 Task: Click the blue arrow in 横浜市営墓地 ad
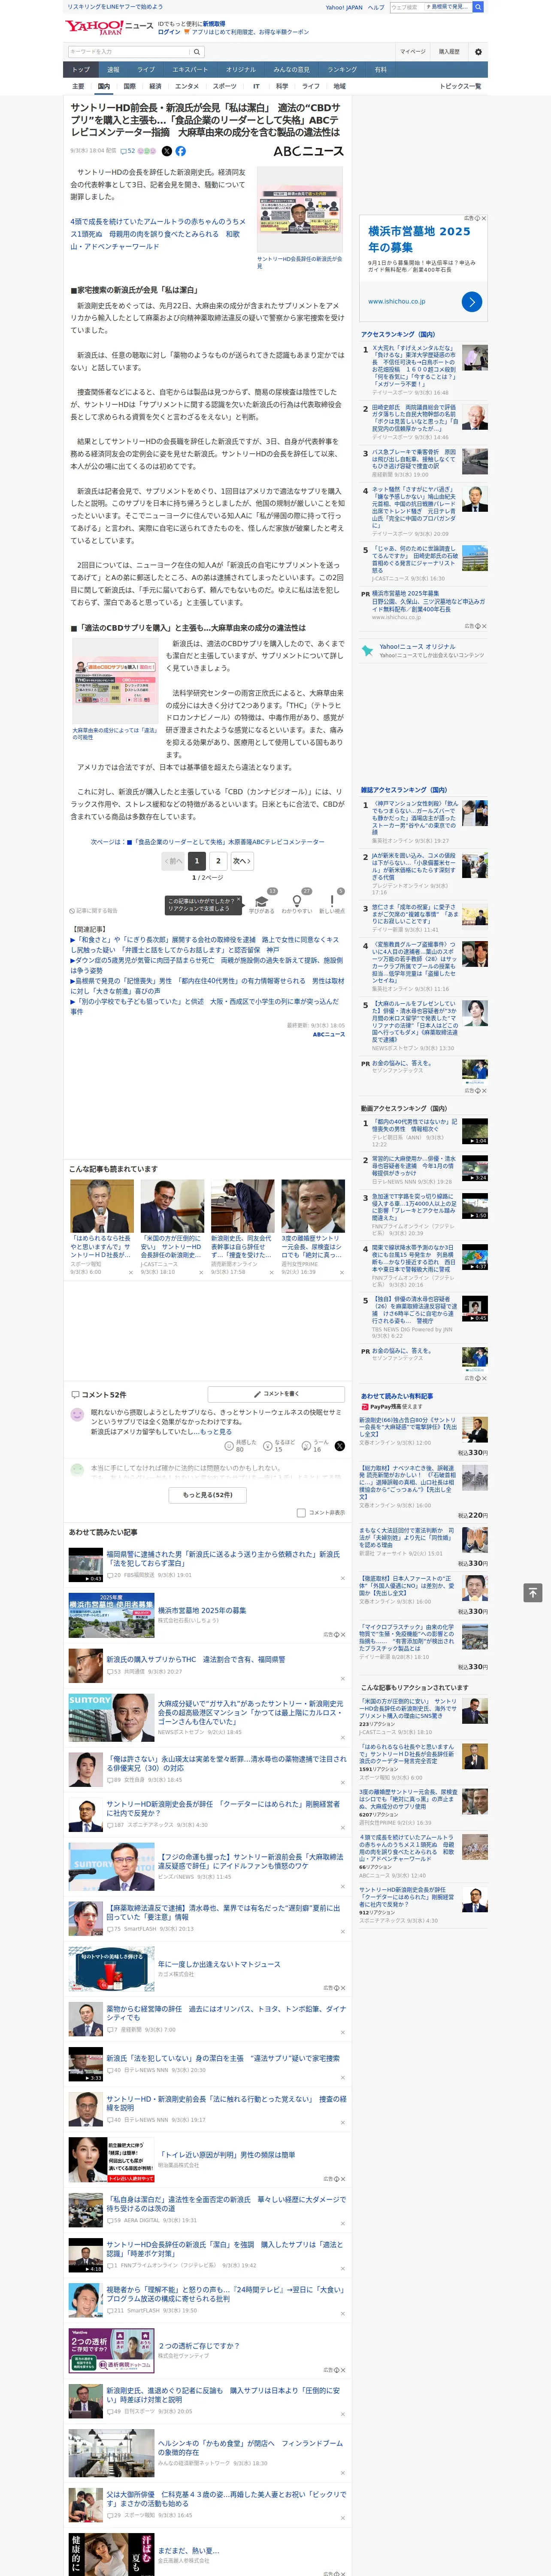(x=472, y=301)
